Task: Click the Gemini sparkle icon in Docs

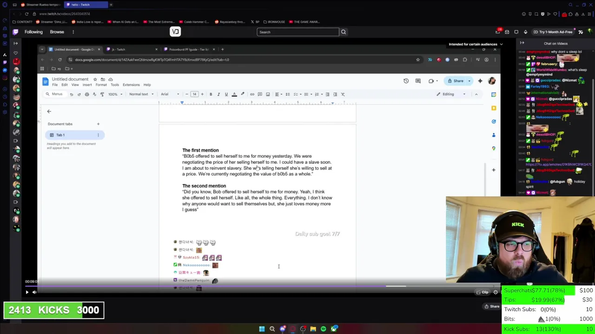Action: (480, 81)
